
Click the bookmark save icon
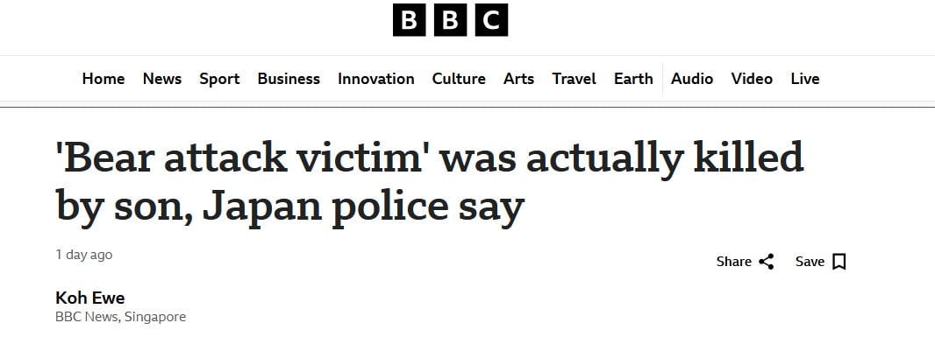click(x=839, y=262)
